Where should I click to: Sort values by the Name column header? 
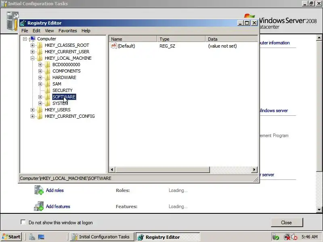click(x=133, y=39)
